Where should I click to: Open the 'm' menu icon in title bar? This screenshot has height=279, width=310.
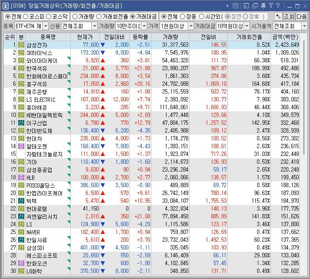(235, 6)
